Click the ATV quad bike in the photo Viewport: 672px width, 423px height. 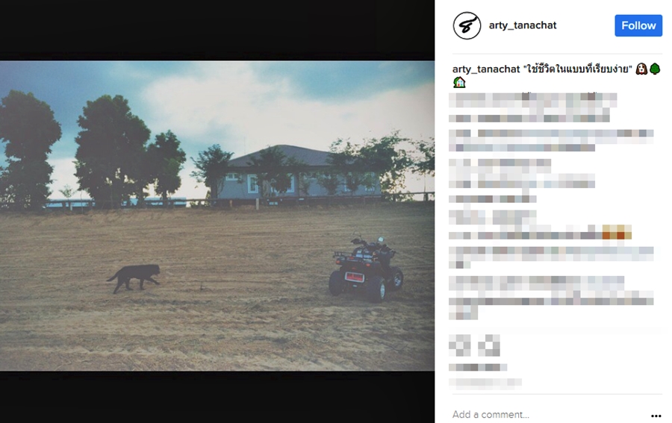pos(366,269)
